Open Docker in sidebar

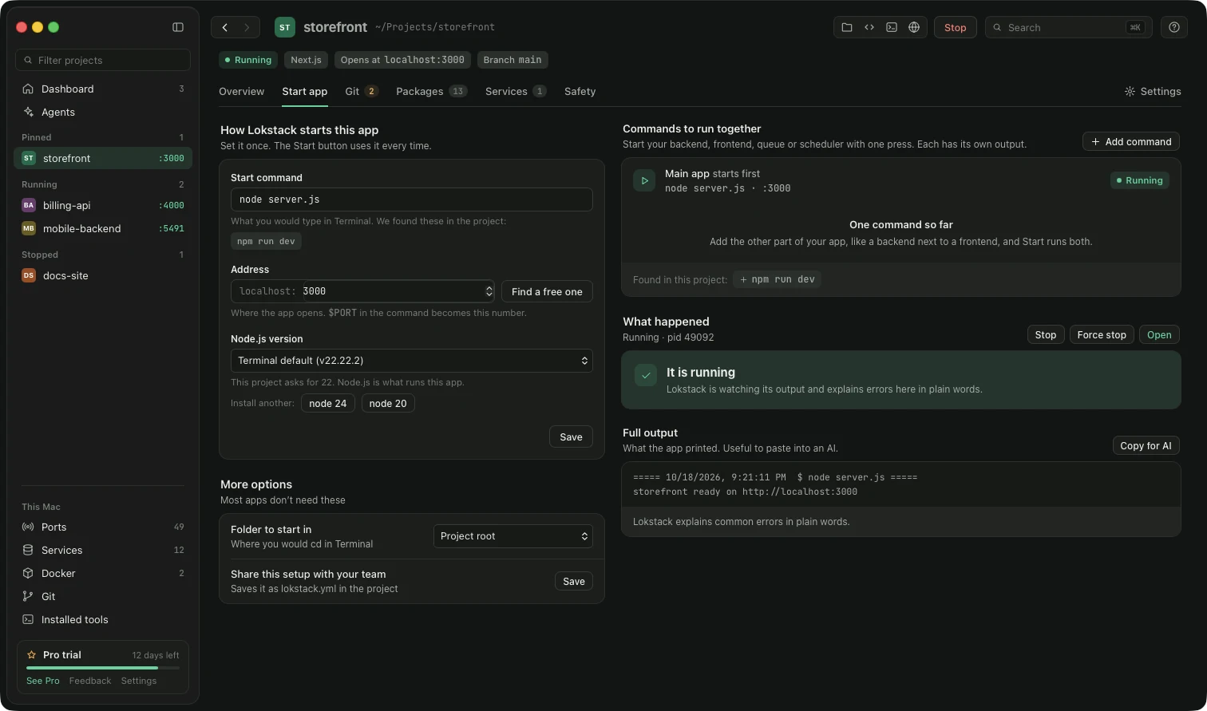[x=103, y=573]
